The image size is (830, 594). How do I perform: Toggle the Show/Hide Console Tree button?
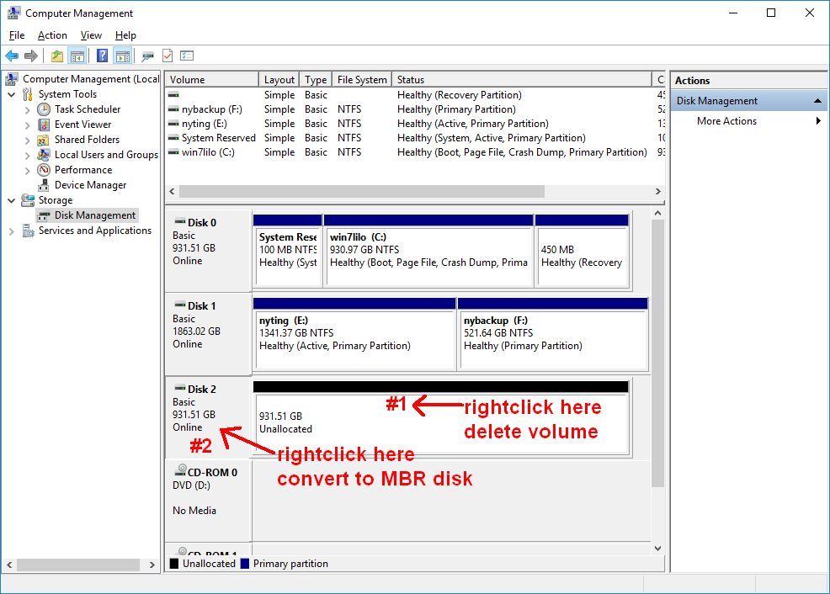pyautogui.click(x=77, y=56)
